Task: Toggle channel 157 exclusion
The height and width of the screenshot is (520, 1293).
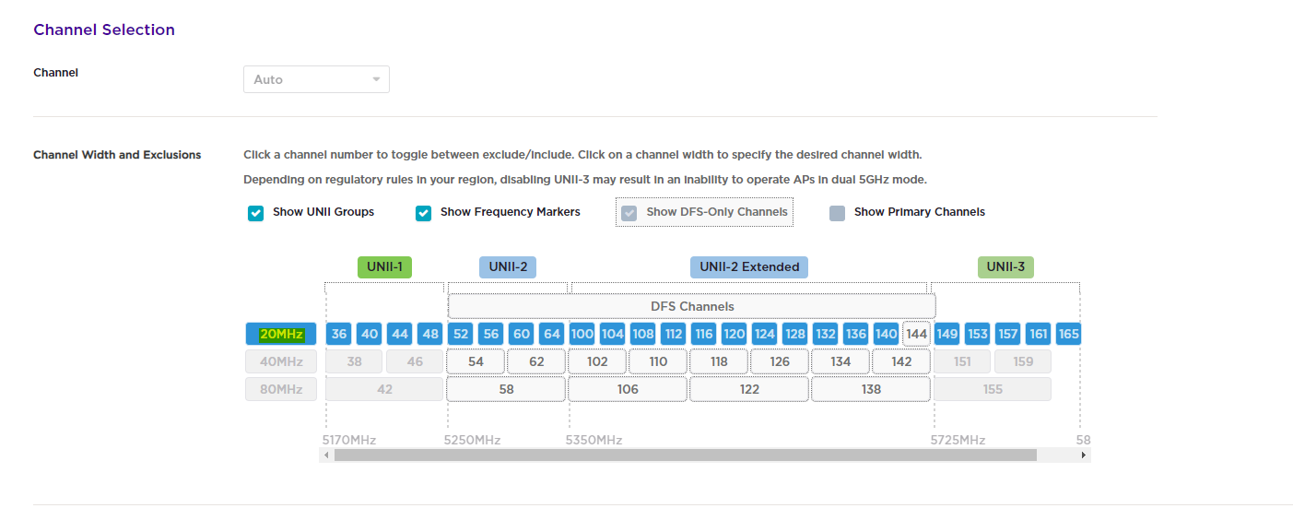Action: (1007, 334)
